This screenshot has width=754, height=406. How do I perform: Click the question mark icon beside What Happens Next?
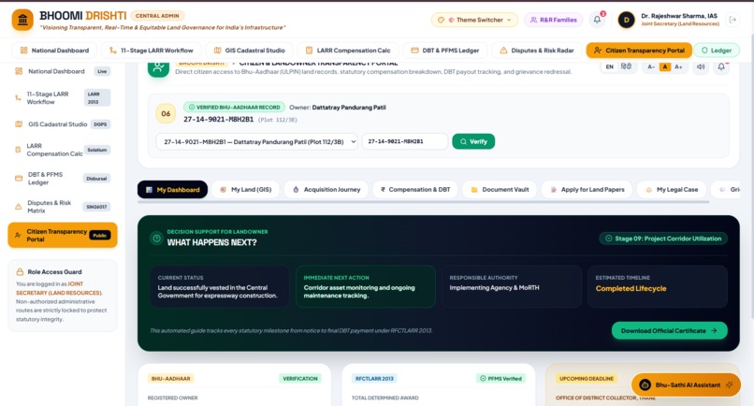coord(156,239)
